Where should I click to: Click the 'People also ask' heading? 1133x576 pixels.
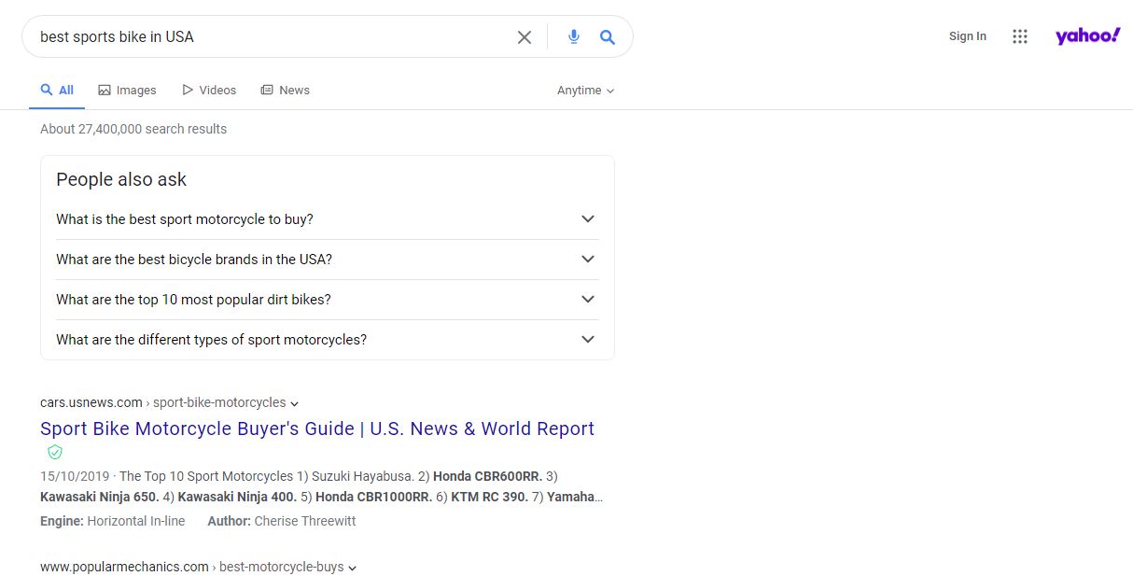(121, 179)
